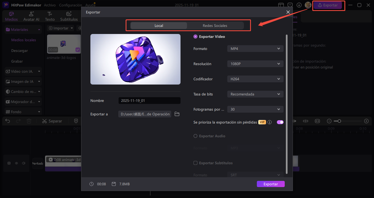This screenshot has width=374, height=198.
Task: Close the Exportar dialog
Action: [288, 12]
